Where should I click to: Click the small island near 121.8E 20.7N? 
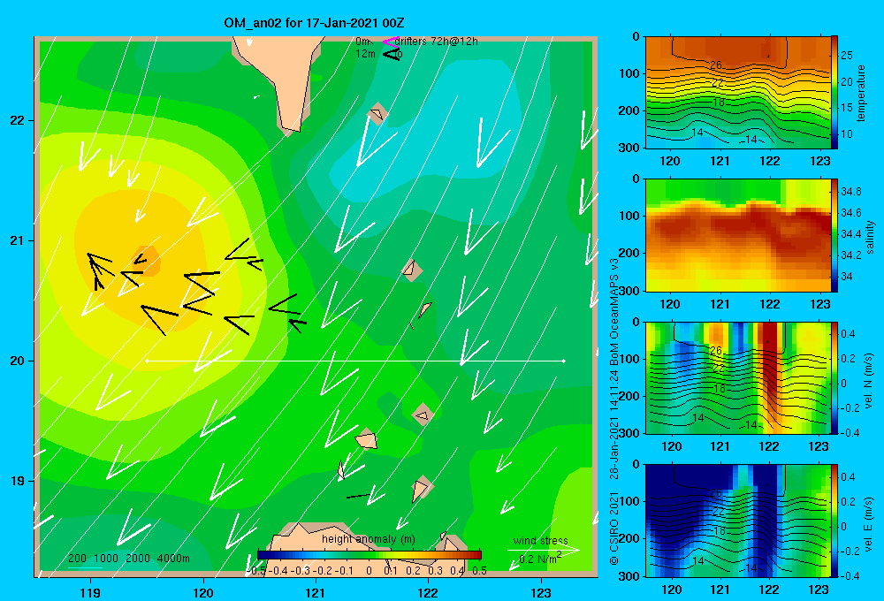[412, 270]
